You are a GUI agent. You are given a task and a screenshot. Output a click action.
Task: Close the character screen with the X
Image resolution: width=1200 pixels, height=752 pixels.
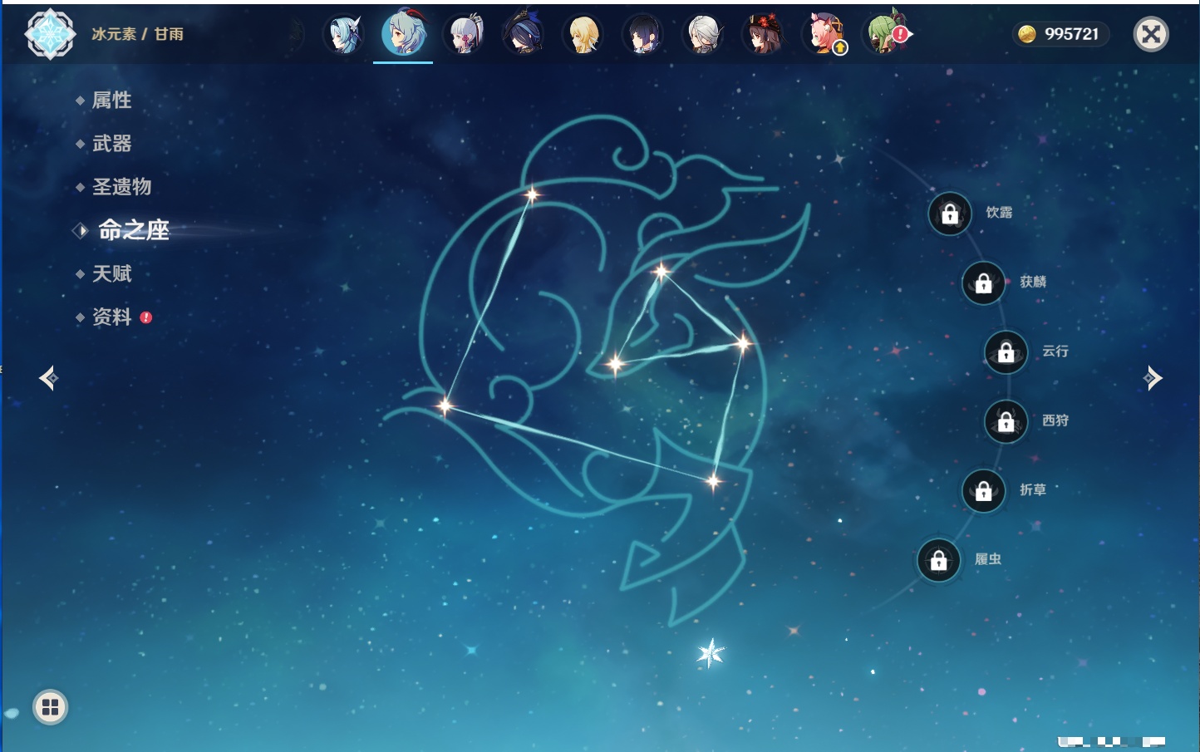click(x=1151, y=34)
